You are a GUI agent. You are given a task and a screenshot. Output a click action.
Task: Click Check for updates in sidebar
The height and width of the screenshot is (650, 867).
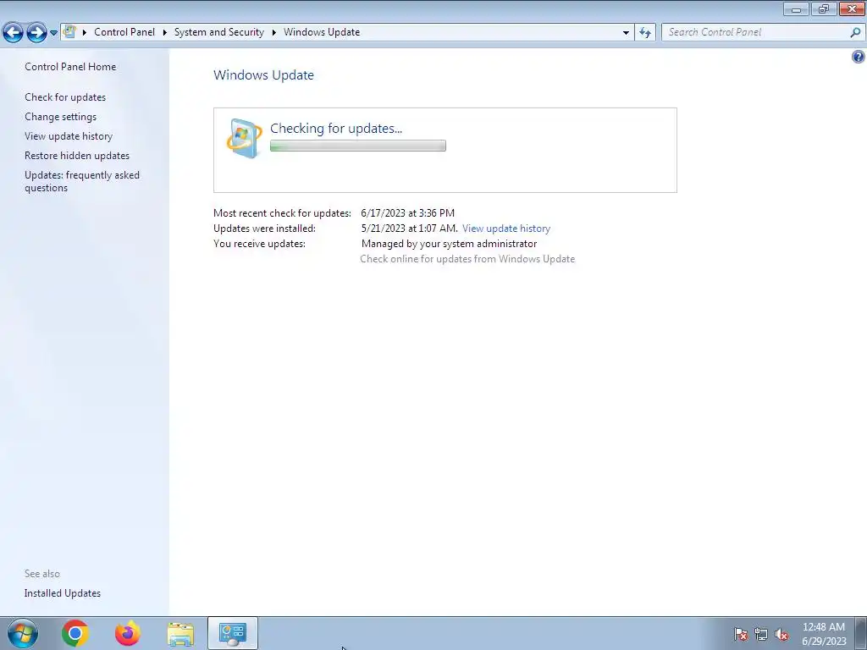pos(65,97)
